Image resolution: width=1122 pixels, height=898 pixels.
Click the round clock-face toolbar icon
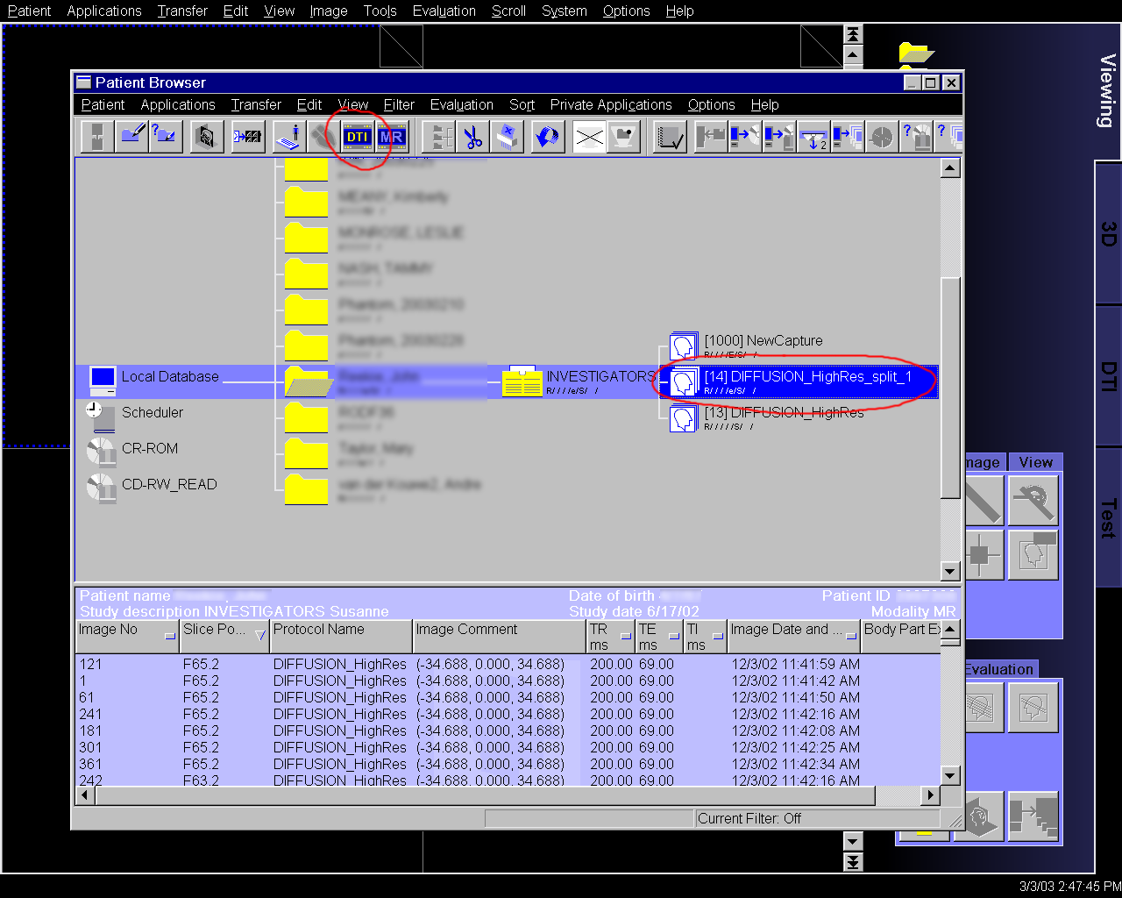[882, 137]
